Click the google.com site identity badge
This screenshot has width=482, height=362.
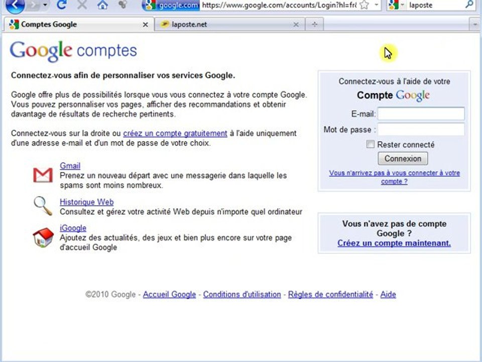171,5
